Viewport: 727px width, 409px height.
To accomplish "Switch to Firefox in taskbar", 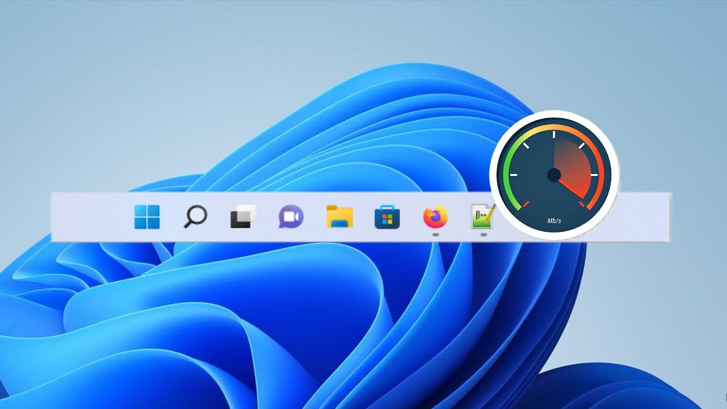I will tap(436, 216).
